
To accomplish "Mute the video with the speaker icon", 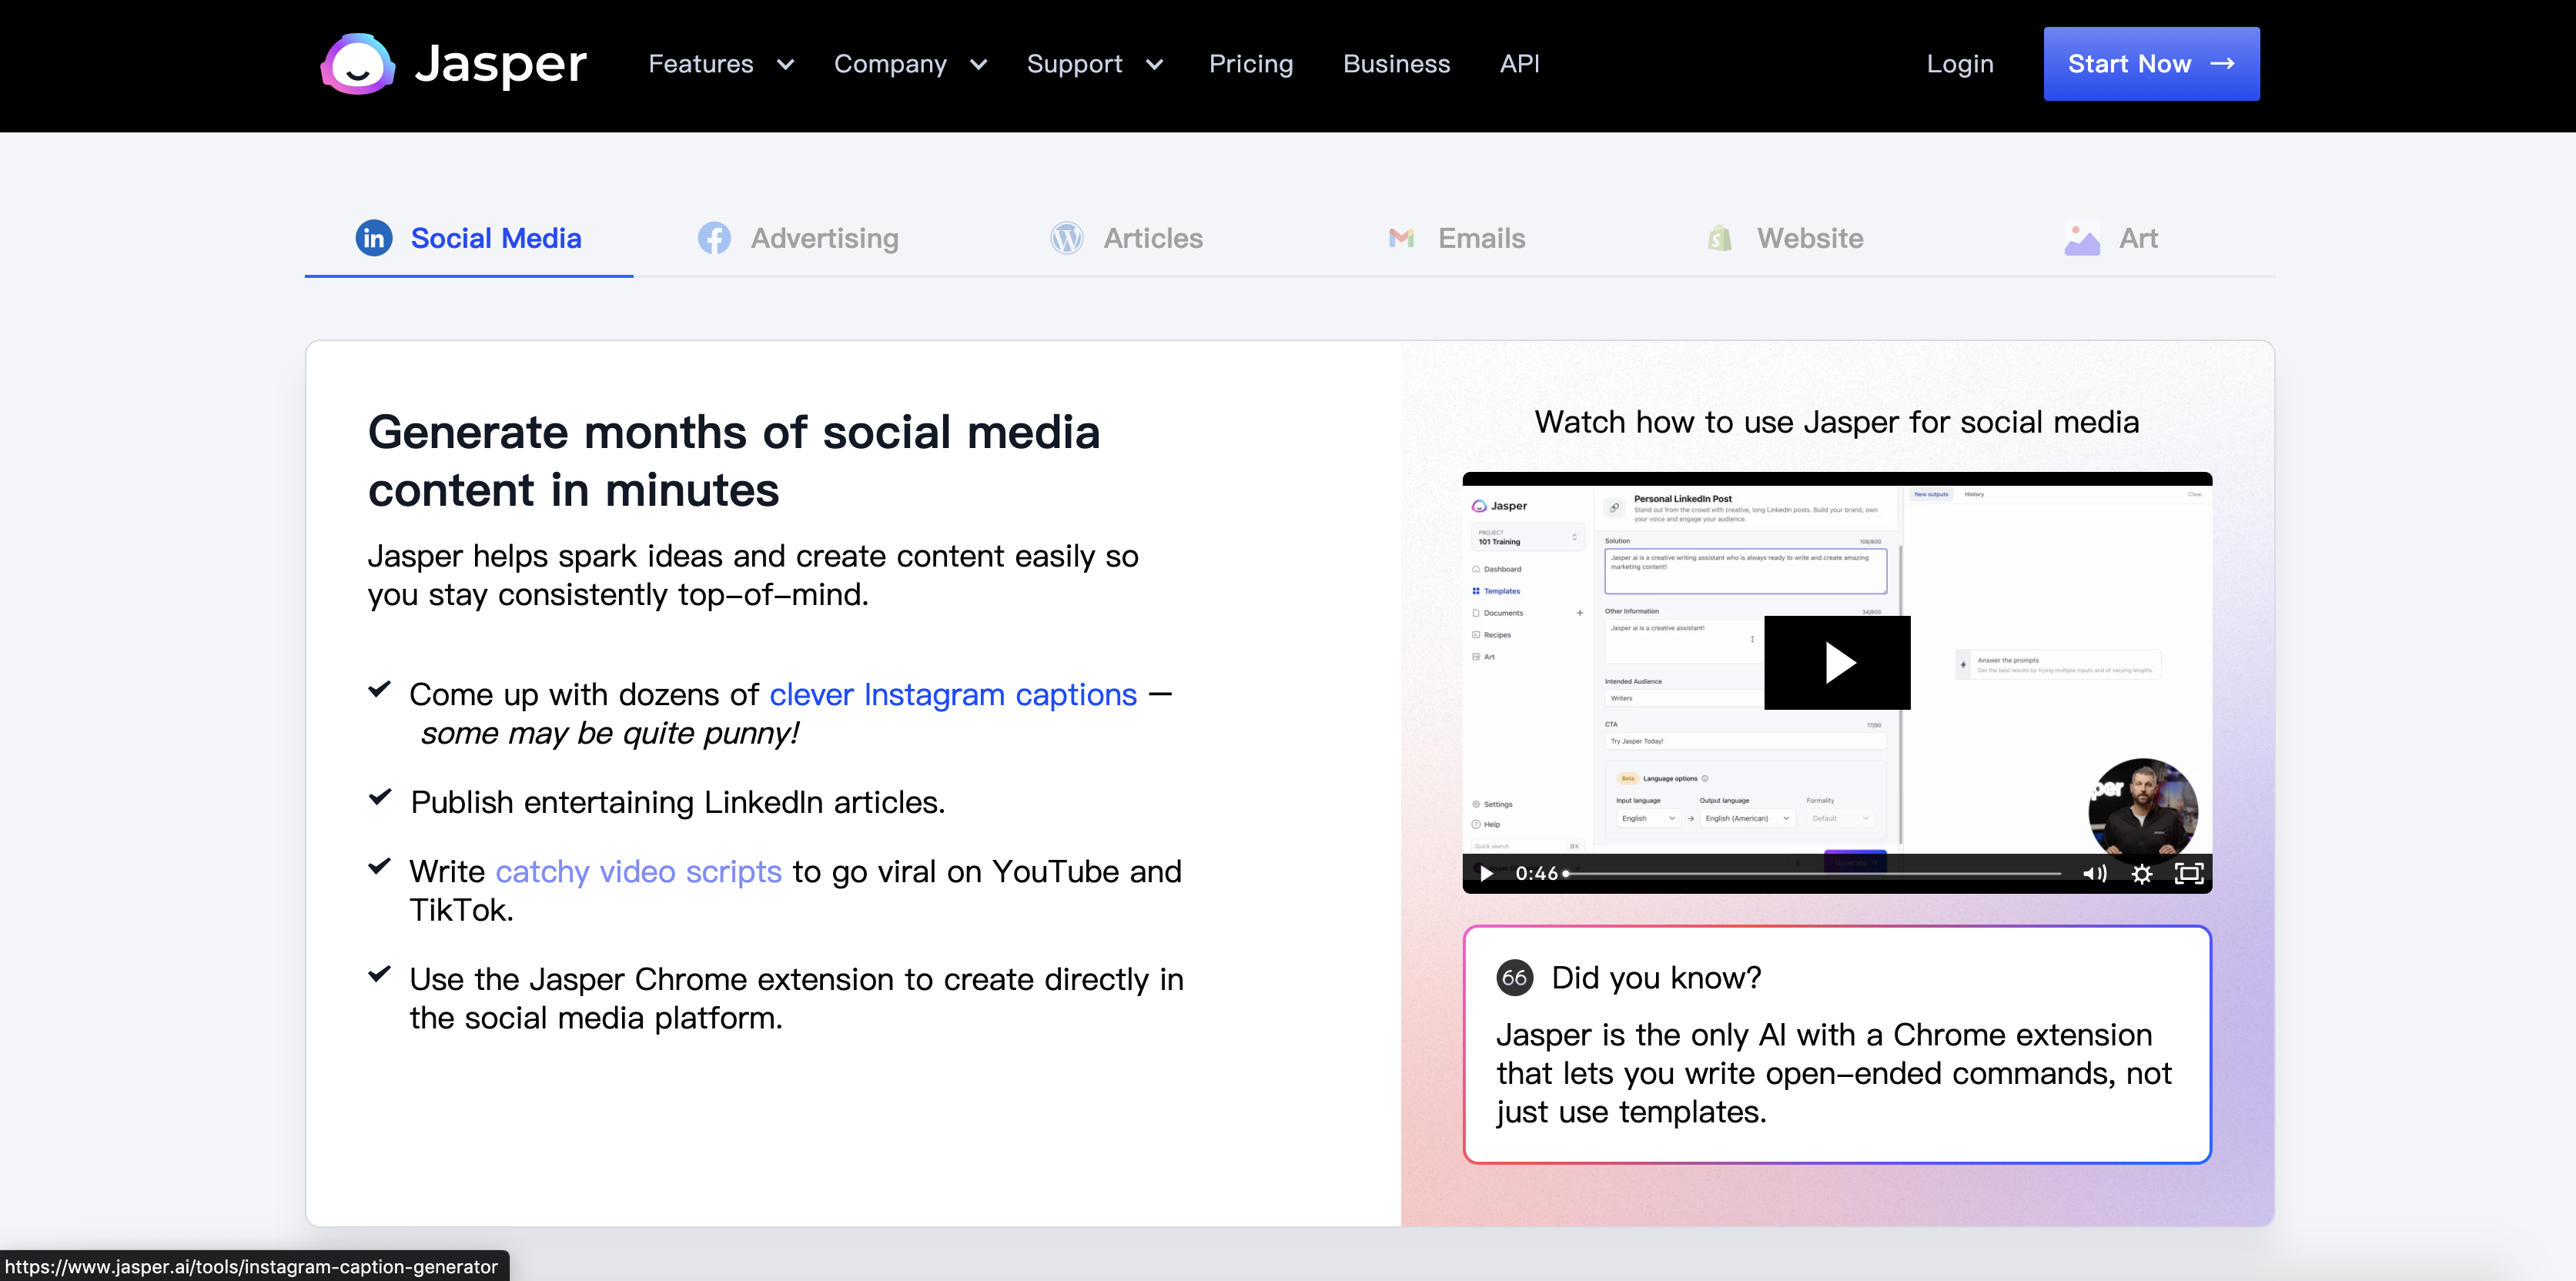I will tap(2094, 874).
